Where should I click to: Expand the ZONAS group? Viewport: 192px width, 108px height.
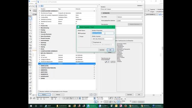click(x=39, y=79)
